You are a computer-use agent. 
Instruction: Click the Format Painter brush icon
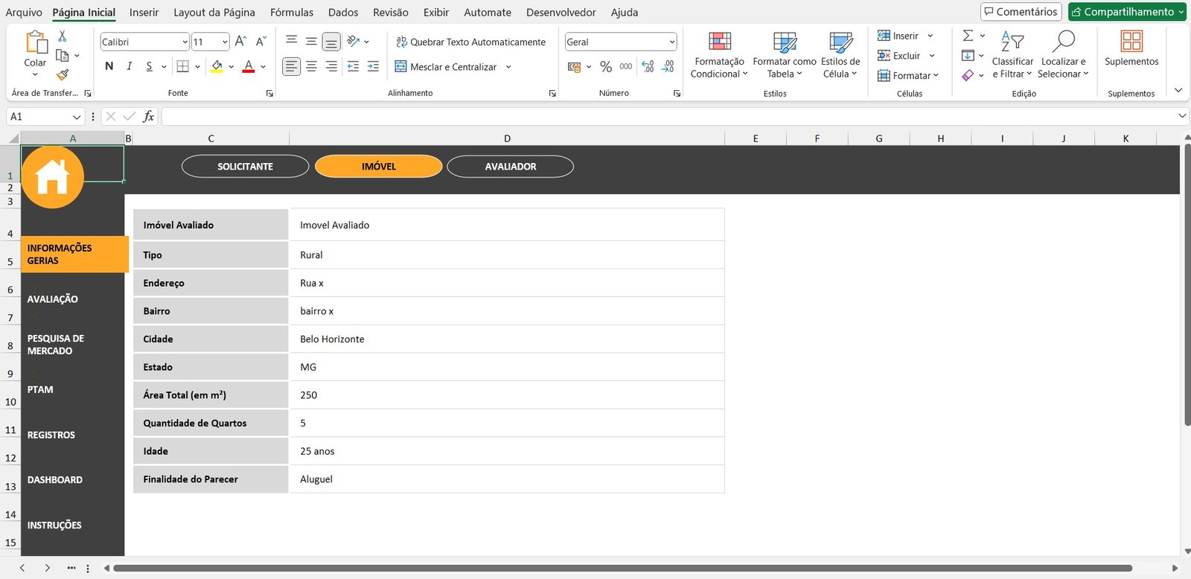(63, 74)
